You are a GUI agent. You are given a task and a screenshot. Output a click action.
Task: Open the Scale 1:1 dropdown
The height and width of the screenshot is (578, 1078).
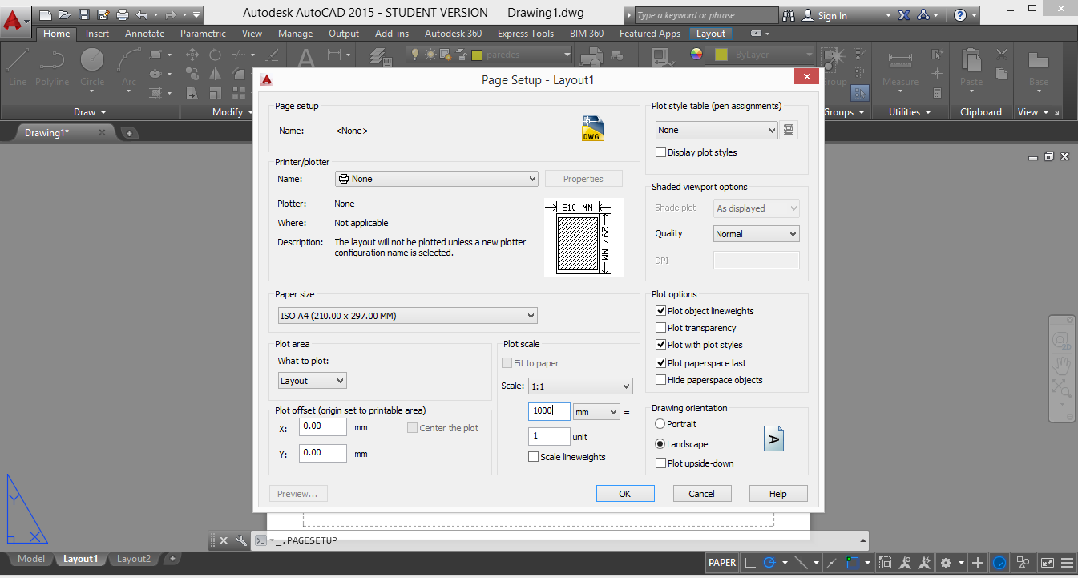pyautogui.click(x=580, y=386)
